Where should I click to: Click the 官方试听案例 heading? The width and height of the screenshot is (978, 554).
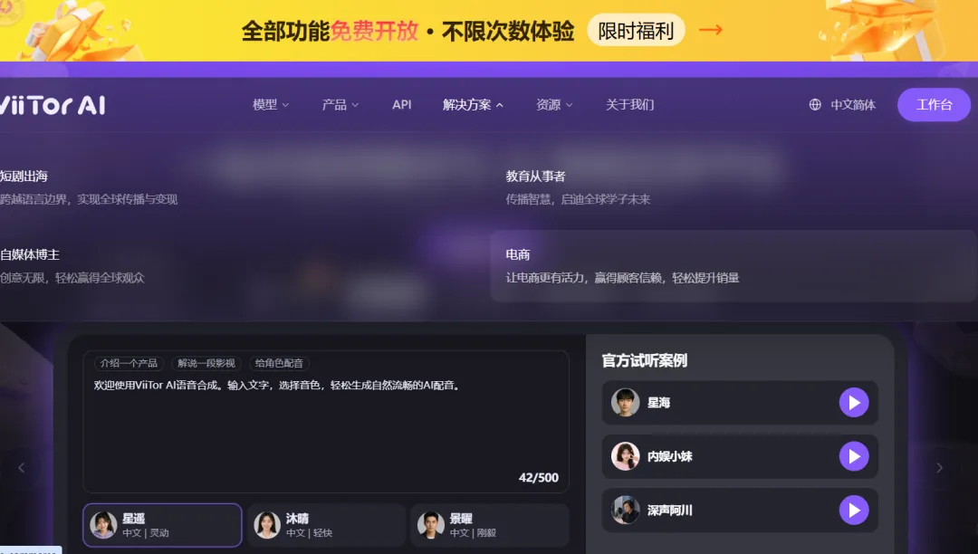(645, 361)
